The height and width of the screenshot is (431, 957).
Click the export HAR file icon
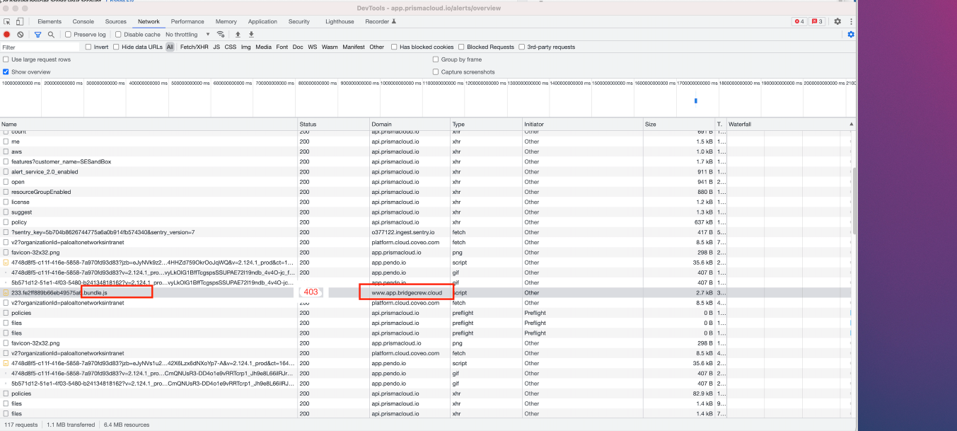[251, 34]
